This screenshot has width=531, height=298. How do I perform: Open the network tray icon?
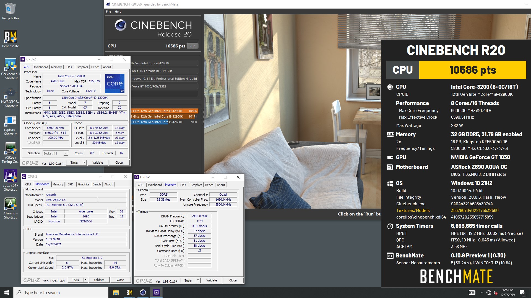[x=489, y=292]
